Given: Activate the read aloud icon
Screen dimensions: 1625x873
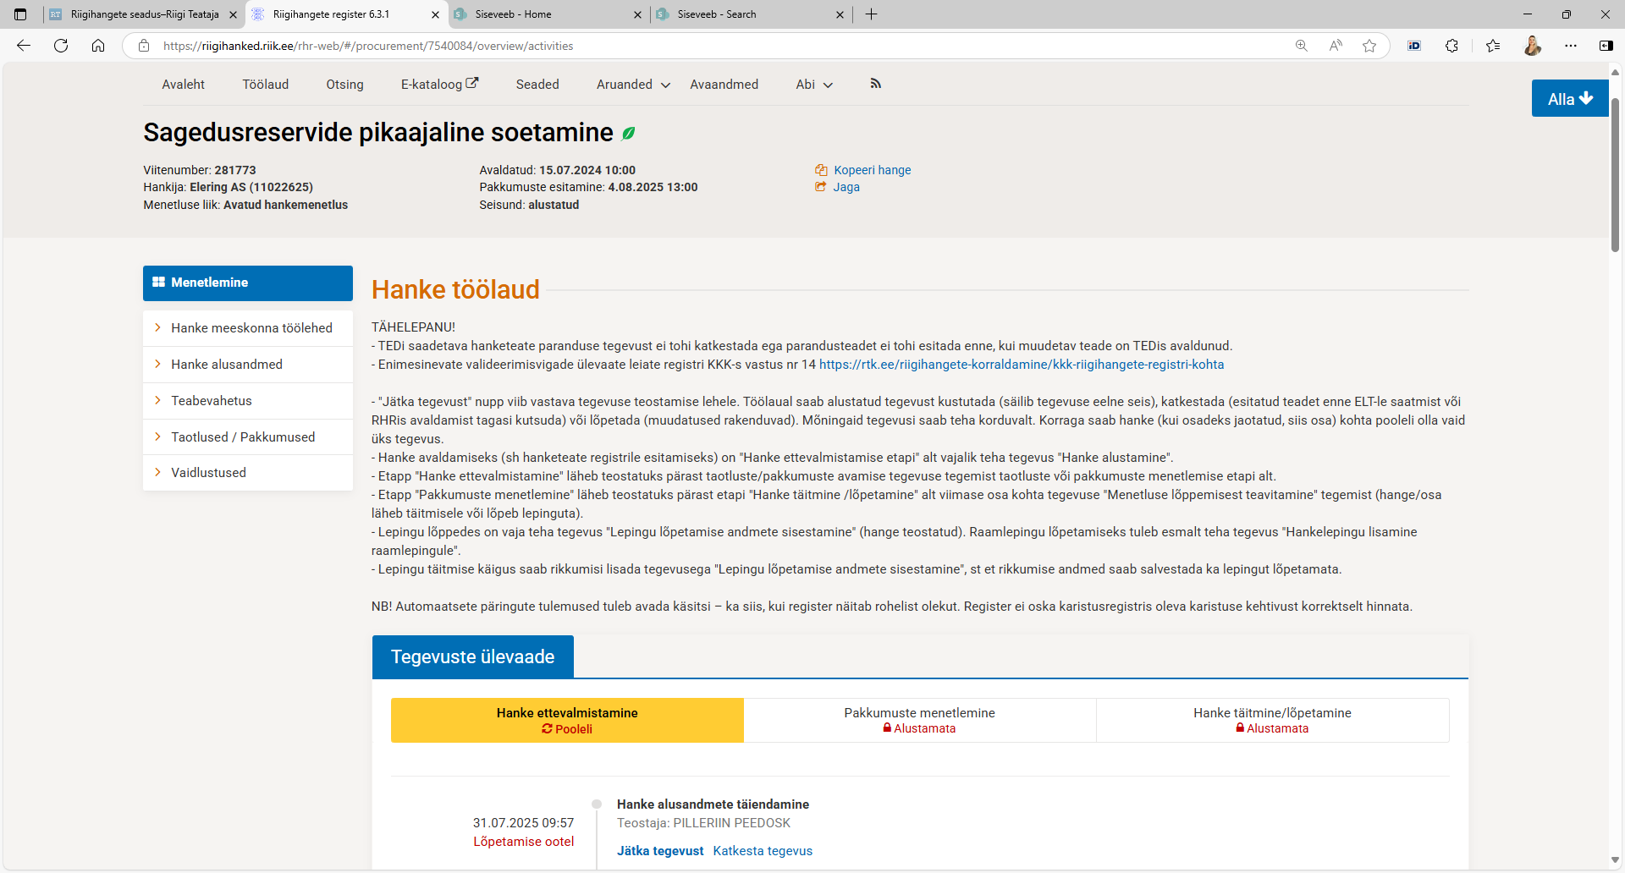Looking at the screenshot, I should (x=1336, y=46).
